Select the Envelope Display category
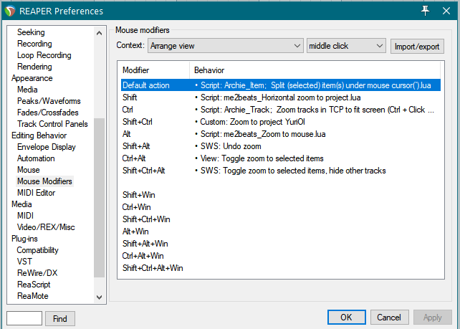This screenshot has width=460, height=329. pyautogui.click(x=46, y=147)
